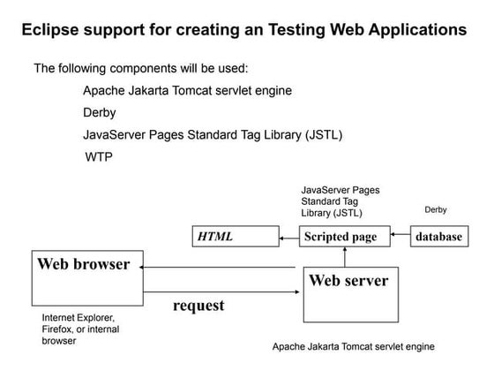
Task: Select the HTML box in the diagram
Action: click(x=236, y=237)
